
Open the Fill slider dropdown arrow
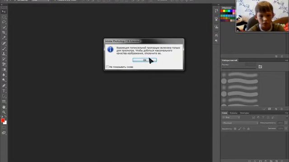(286, 129)
